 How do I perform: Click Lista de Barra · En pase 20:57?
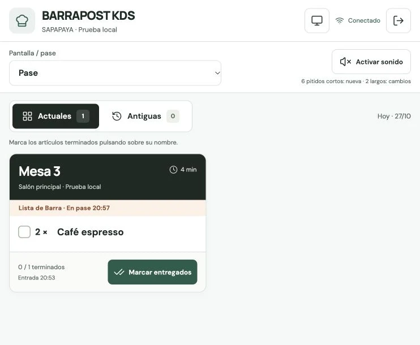pyautogui.click(x=64, y=208)
